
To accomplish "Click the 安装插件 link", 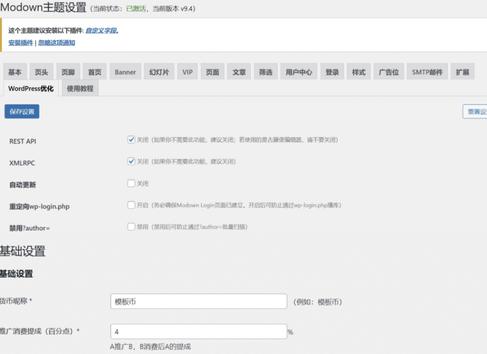I will click(x=20, y=43).
